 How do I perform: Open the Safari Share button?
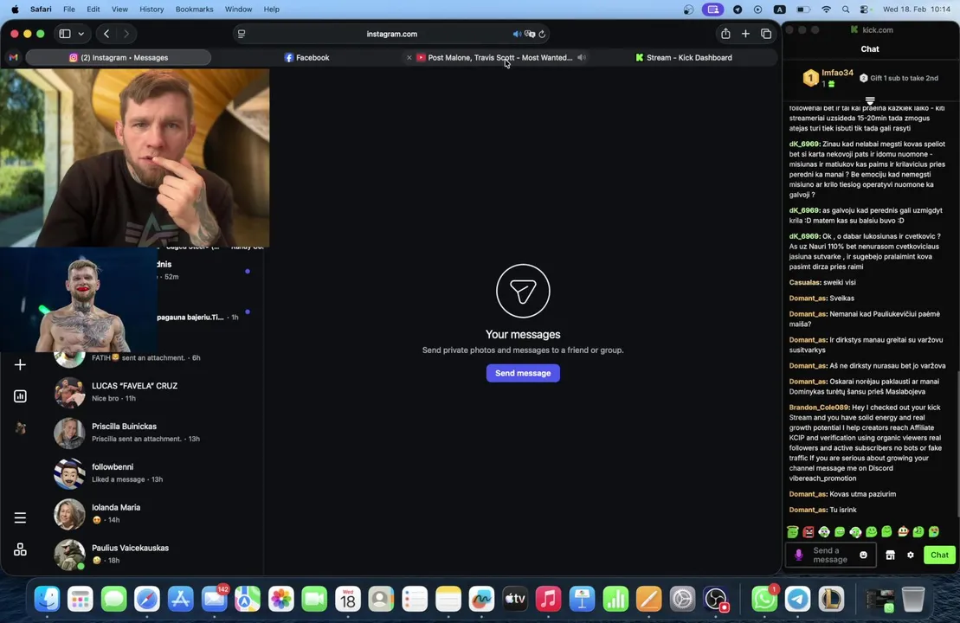point(725,34)
